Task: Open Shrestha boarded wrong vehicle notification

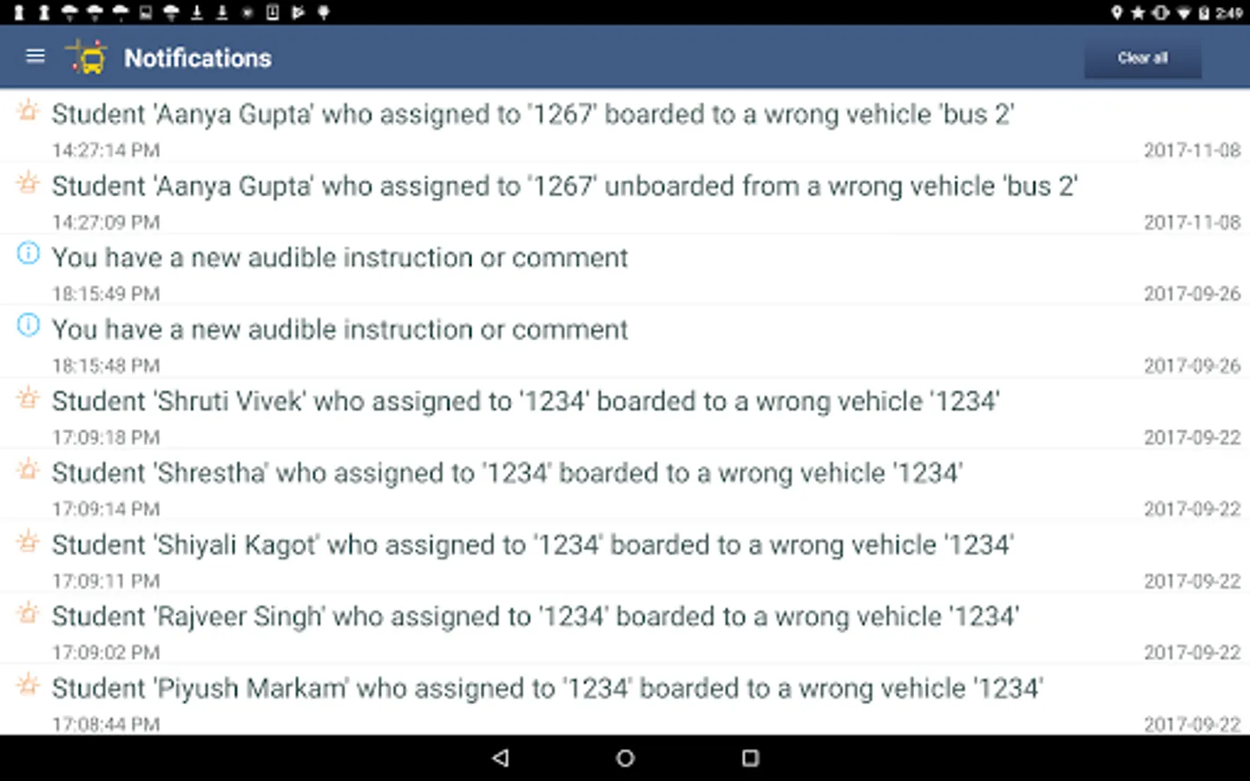Action: coord(625,485)
